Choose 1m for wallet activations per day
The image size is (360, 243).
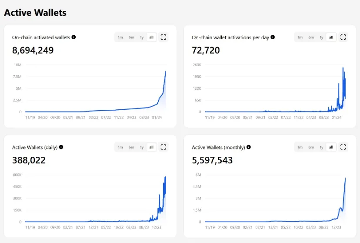coord(300,37)
